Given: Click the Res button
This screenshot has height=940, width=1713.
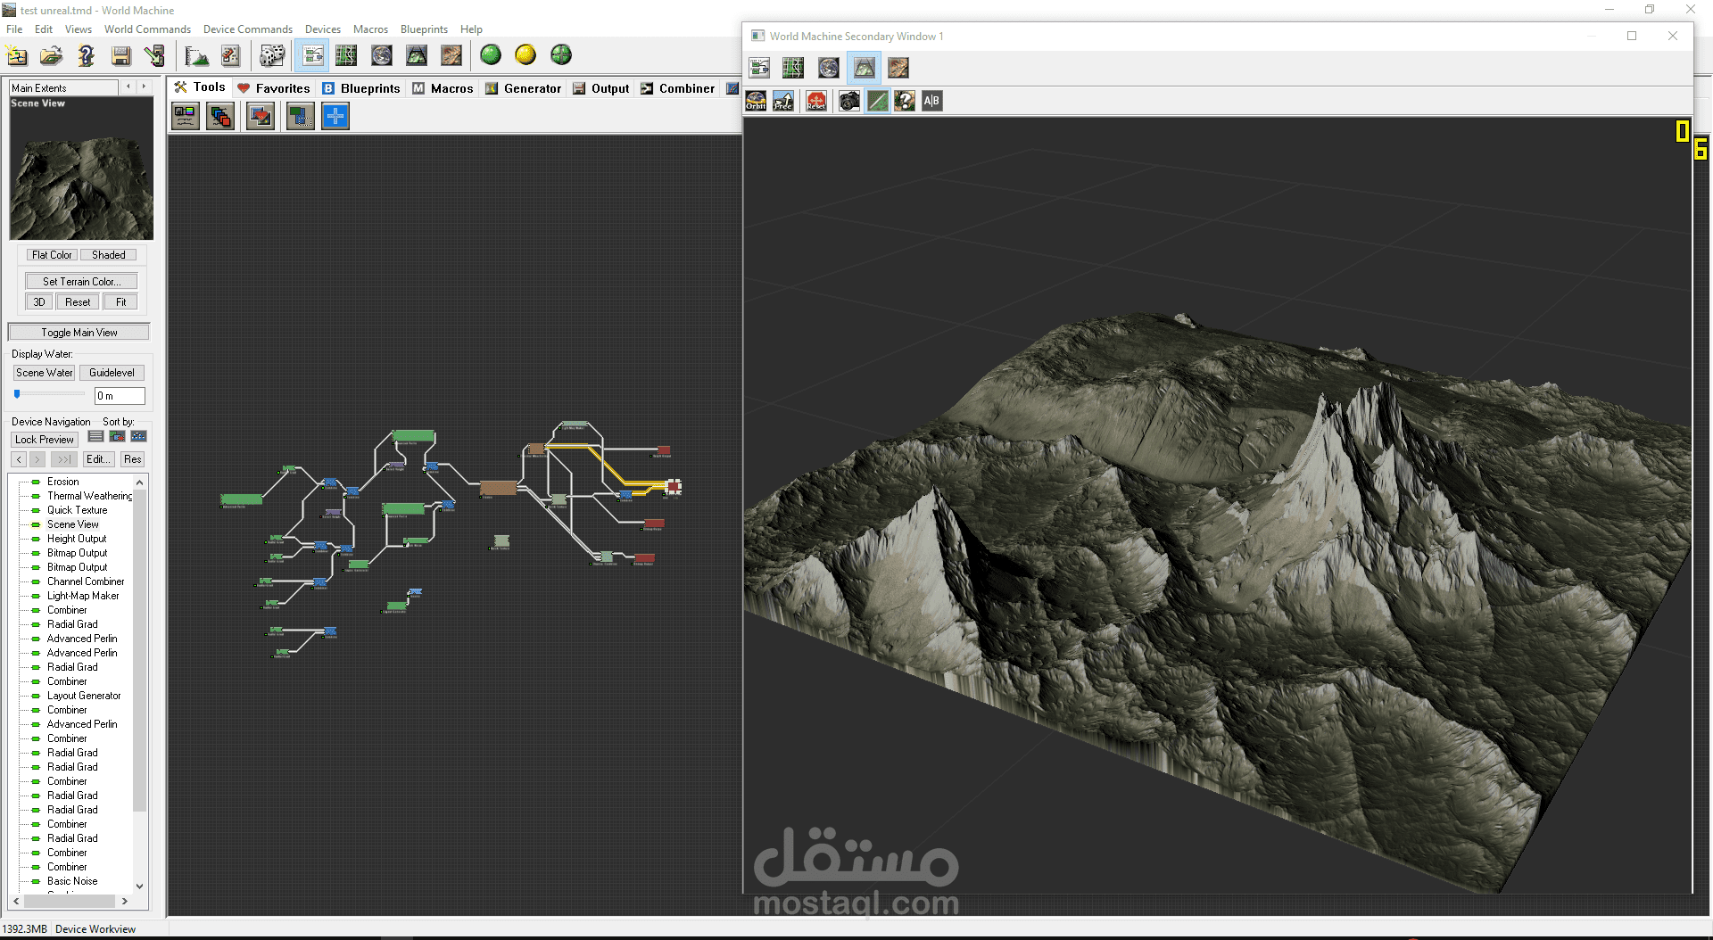Looking at the screenshot, I should click(132, 459).
